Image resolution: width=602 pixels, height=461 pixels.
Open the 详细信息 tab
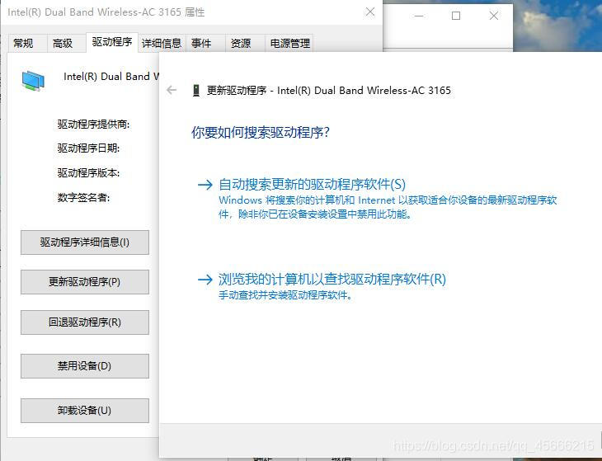162,43
